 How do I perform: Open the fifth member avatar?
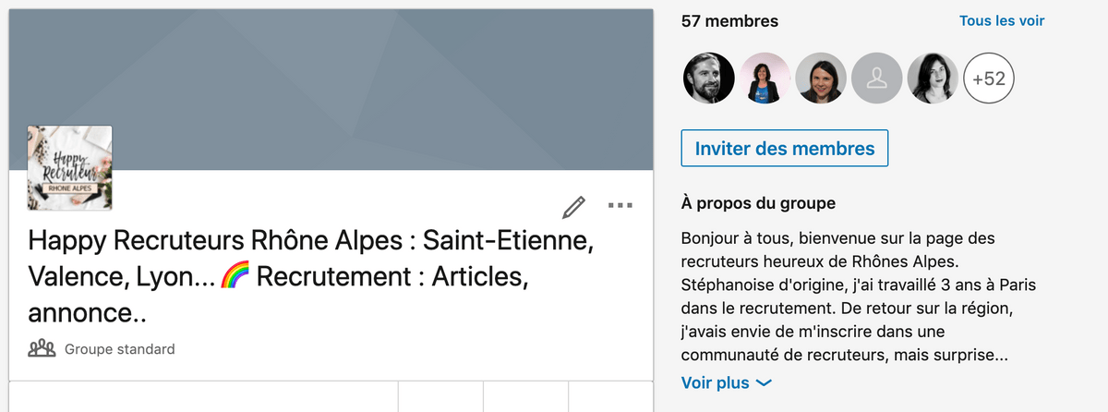[x=933, y=79]
